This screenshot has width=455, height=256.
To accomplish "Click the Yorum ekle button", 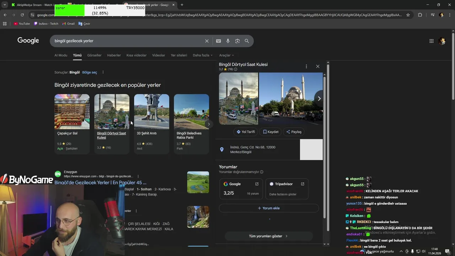I will 269,208.
